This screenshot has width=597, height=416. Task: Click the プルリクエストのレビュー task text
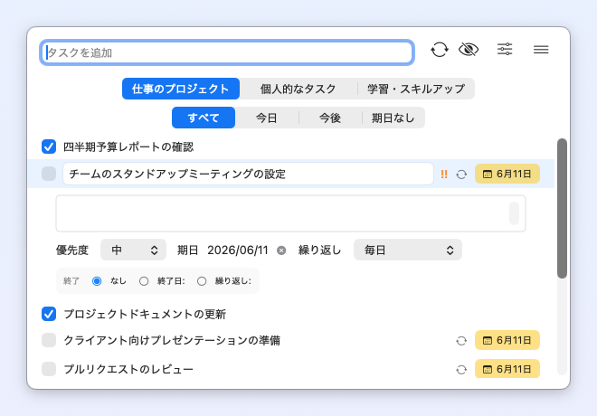coord(128,369)
